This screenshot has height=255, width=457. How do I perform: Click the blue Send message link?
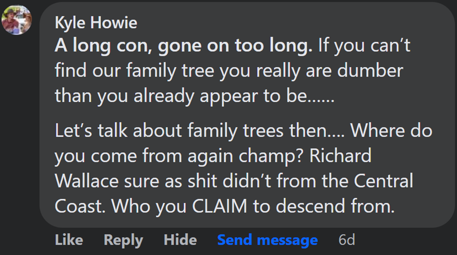pos(267,239)
